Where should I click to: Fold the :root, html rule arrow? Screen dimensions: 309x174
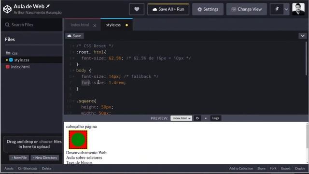pos(73,52)
